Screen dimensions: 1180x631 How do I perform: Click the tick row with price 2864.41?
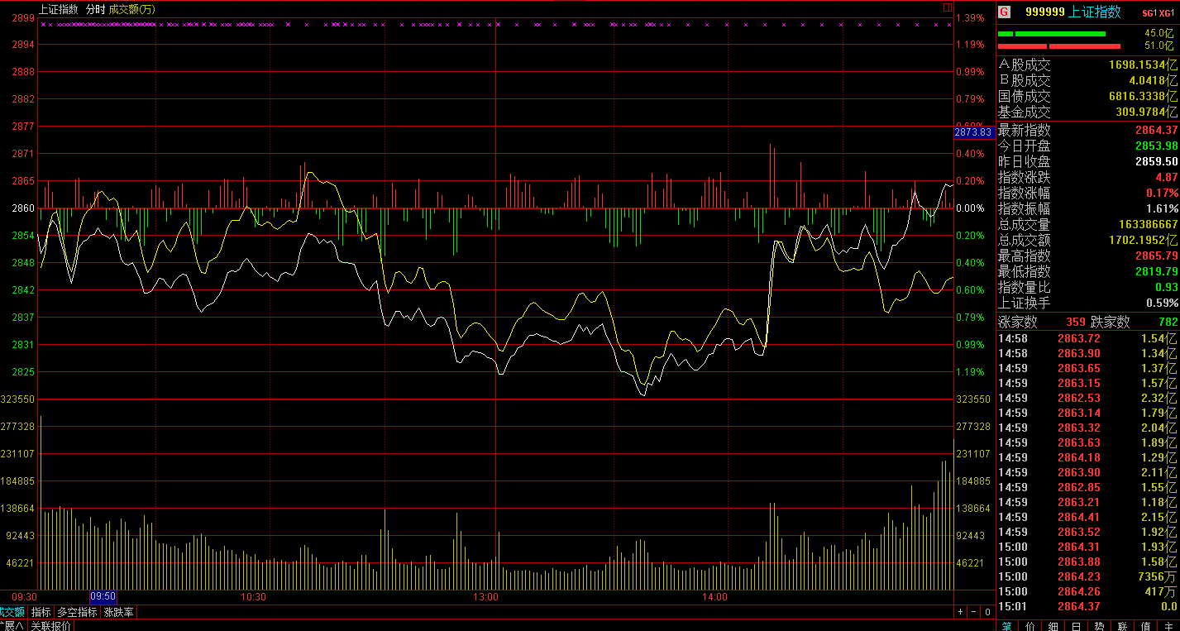tap(1087, 517)
